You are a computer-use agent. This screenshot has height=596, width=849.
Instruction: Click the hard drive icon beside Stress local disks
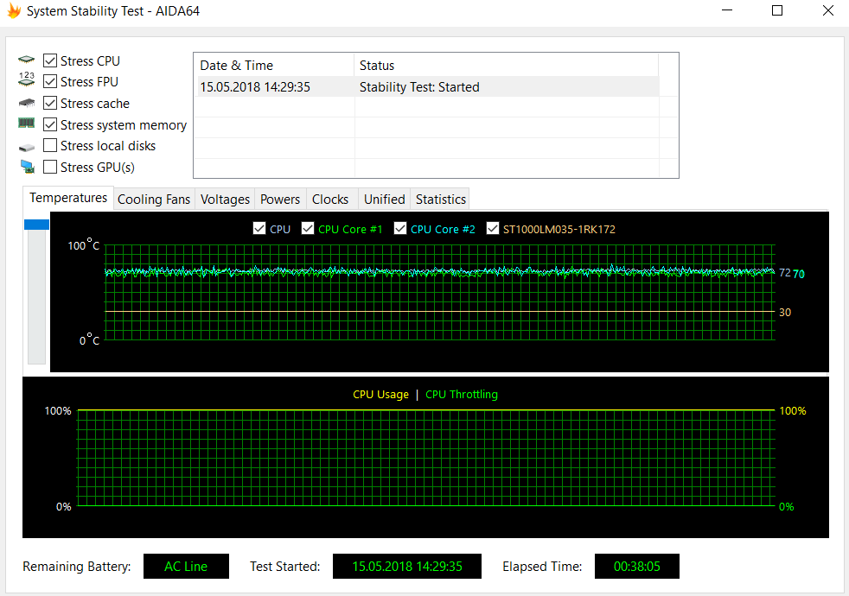pyautogui.click(x=27, y=147)
